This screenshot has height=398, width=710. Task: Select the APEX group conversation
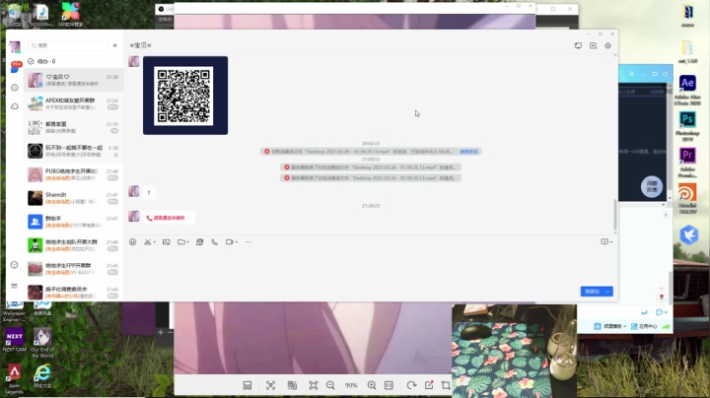(x=73, y=103)
